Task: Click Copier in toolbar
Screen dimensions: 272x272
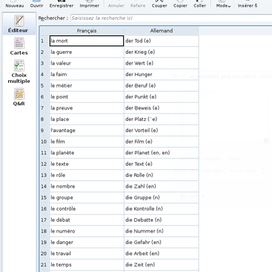Action: click(x=180, y=4)
